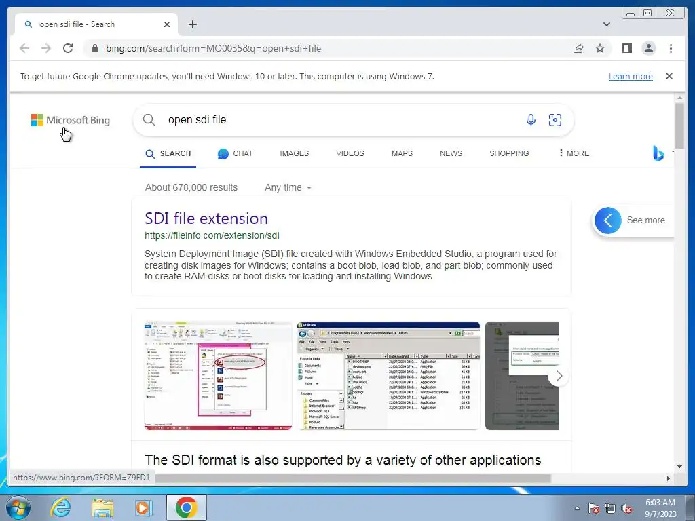Open the first pink dialog image thumbnail

click(x=218, y=376)
